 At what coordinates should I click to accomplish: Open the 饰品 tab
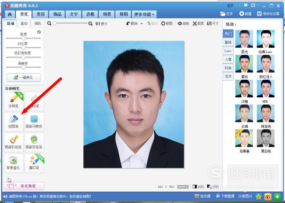pyautogui.click(x=57, y=14)
